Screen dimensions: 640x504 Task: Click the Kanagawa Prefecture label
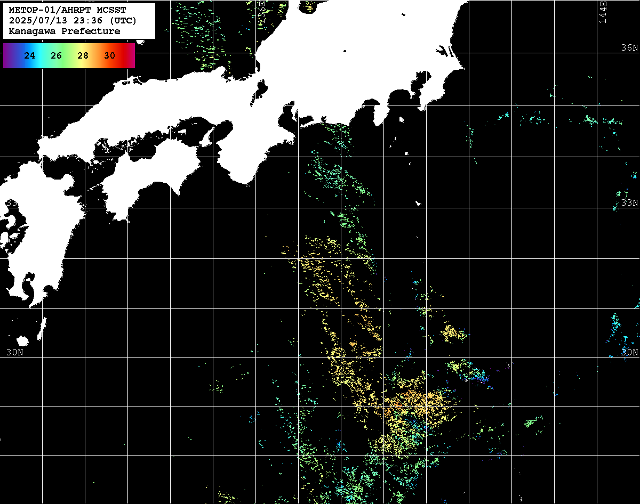point(65,31)
